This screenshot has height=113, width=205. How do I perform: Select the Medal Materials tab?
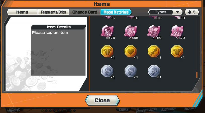click(x=116, y=12)
